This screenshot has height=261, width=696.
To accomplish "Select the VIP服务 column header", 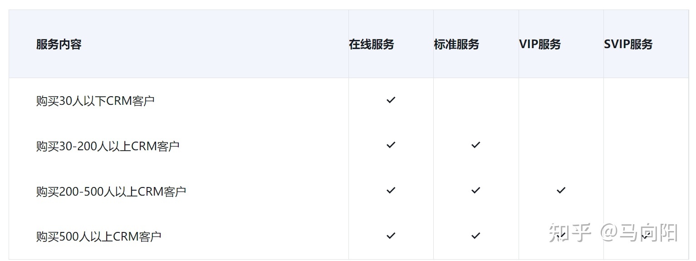I will [540, 44].
